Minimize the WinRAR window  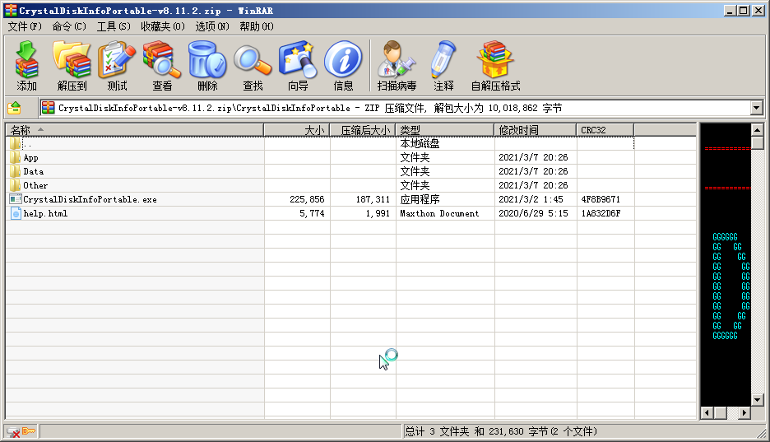[x=731, y=11]
